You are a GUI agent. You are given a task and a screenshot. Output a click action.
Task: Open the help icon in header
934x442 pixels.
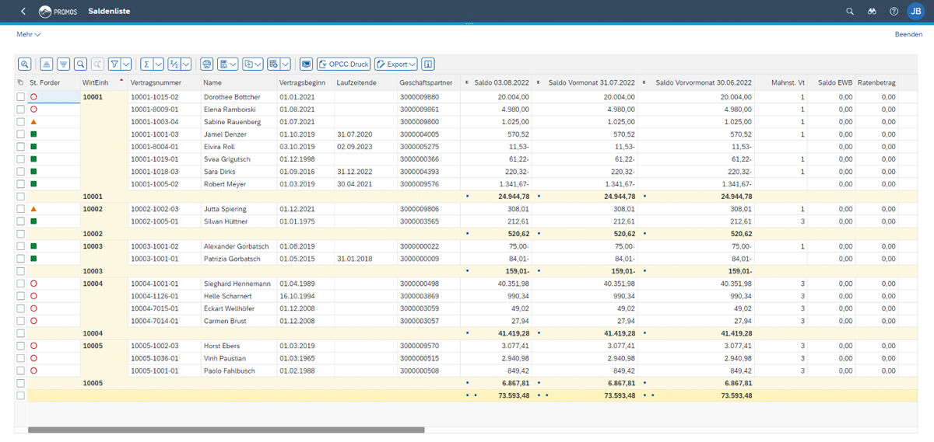[x=894, y=12]
